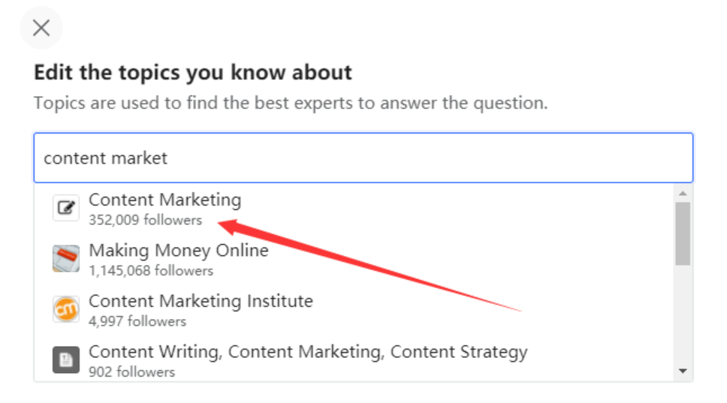Click scrollbar down arrow in suggestions list

click(683, 371)
